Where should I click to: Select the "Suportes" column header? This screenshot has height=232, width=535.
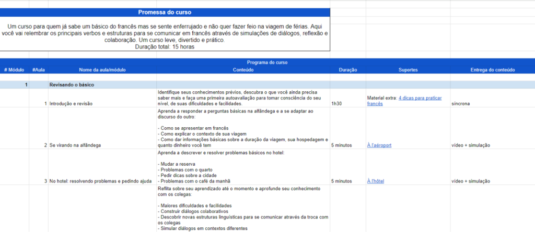pos(408,69)
